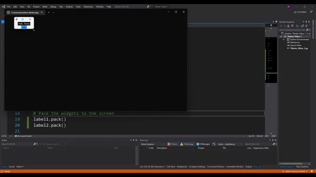
Task: Click the Visual Studio logo icon
Action: tap(3, 6)
